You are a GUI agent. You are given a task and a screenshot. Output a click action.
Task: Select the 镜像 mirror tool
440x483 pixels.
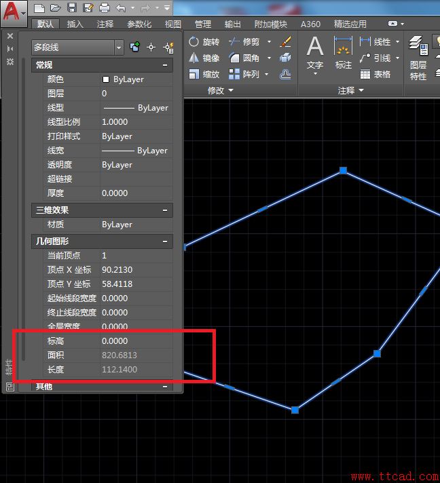(204, 58)
